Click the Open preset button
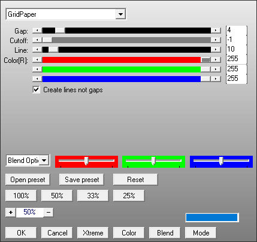The height and width of the screenshot is (242, 257). (28, 180)
